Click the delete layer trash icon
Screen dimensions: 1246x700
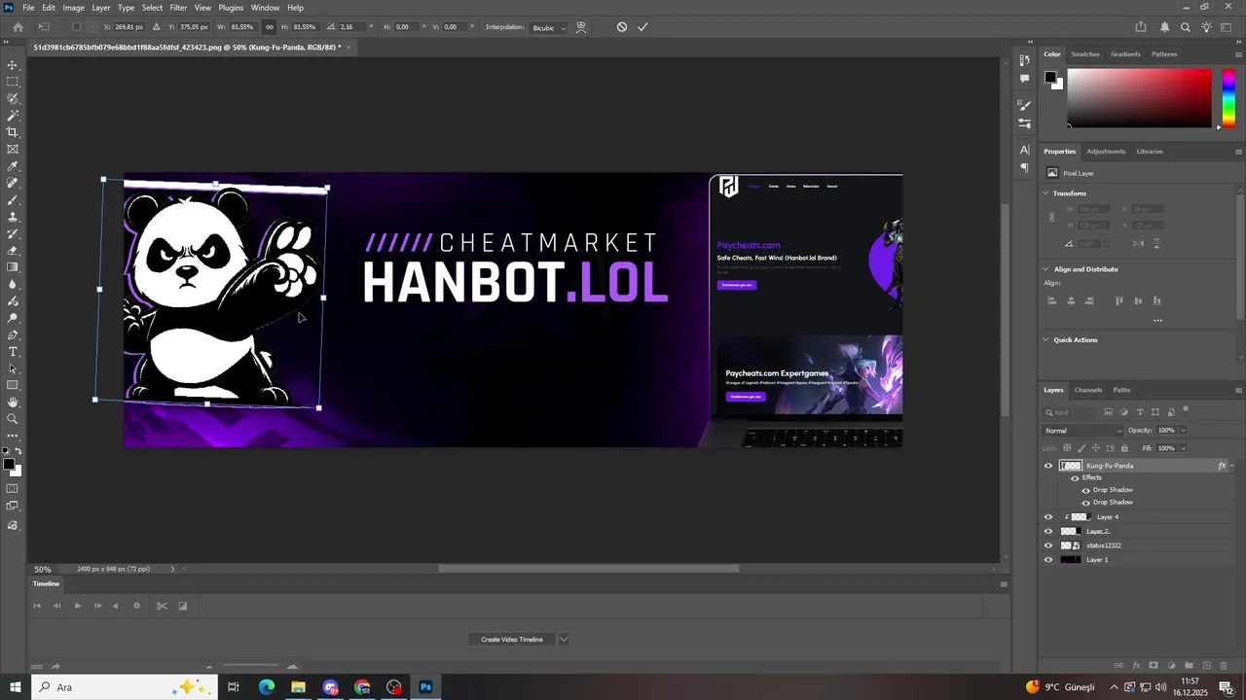coord(1224,666)
